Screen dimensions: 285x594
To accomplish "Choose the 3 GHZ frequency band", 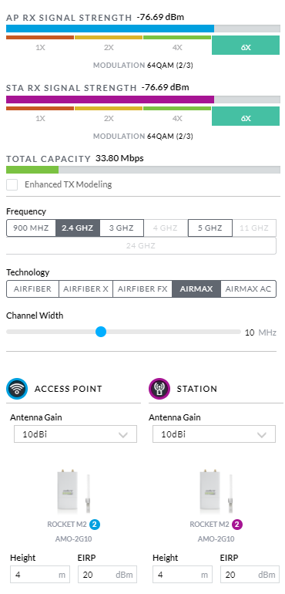I will point(122,228).
